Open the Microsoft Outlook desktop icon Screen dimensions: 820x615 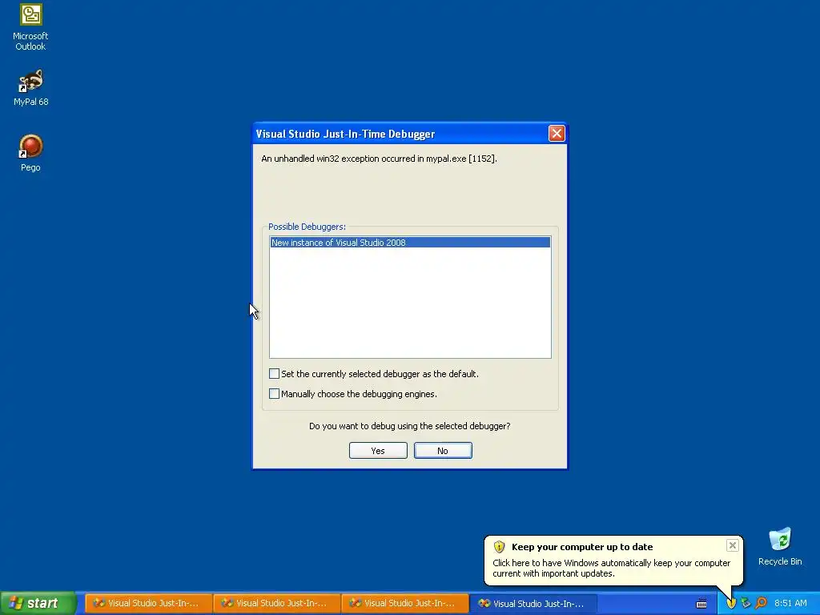30,27
